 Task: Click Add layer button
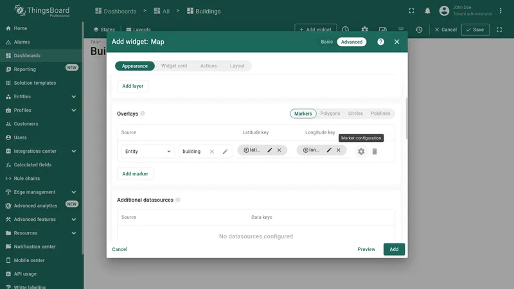coord(133,86)
